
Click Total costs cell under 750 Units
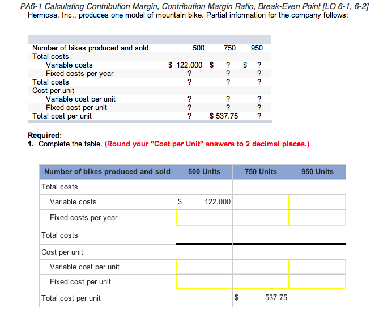tap(261, 235)
